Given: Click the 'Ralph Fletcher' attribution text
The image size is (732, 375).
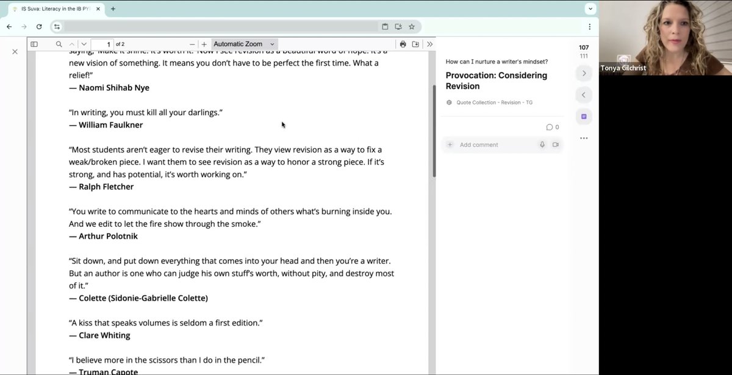Looking at the screenshot, I should 106,187.
